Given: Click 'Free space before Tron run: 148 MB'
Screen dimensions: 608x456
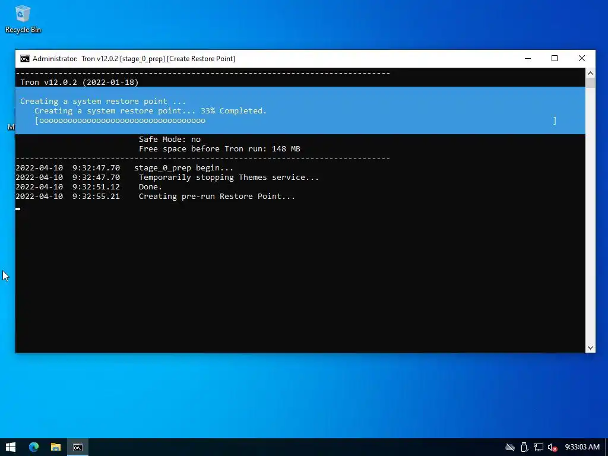Looking at the screenshot, I should [220, 149].
